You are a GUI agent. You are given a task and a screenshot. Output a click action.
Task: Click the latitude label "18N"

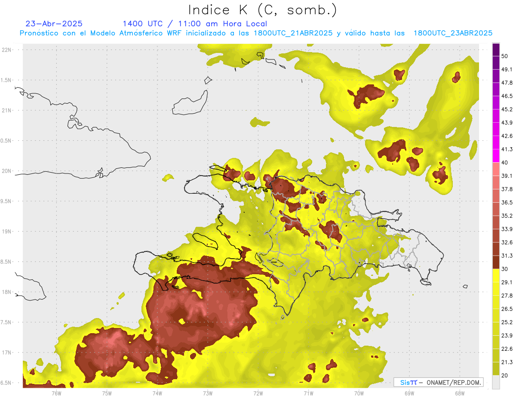7,292
